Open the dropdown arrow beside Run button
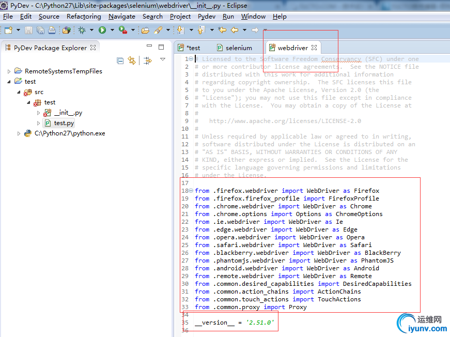 tap(112, 30)
